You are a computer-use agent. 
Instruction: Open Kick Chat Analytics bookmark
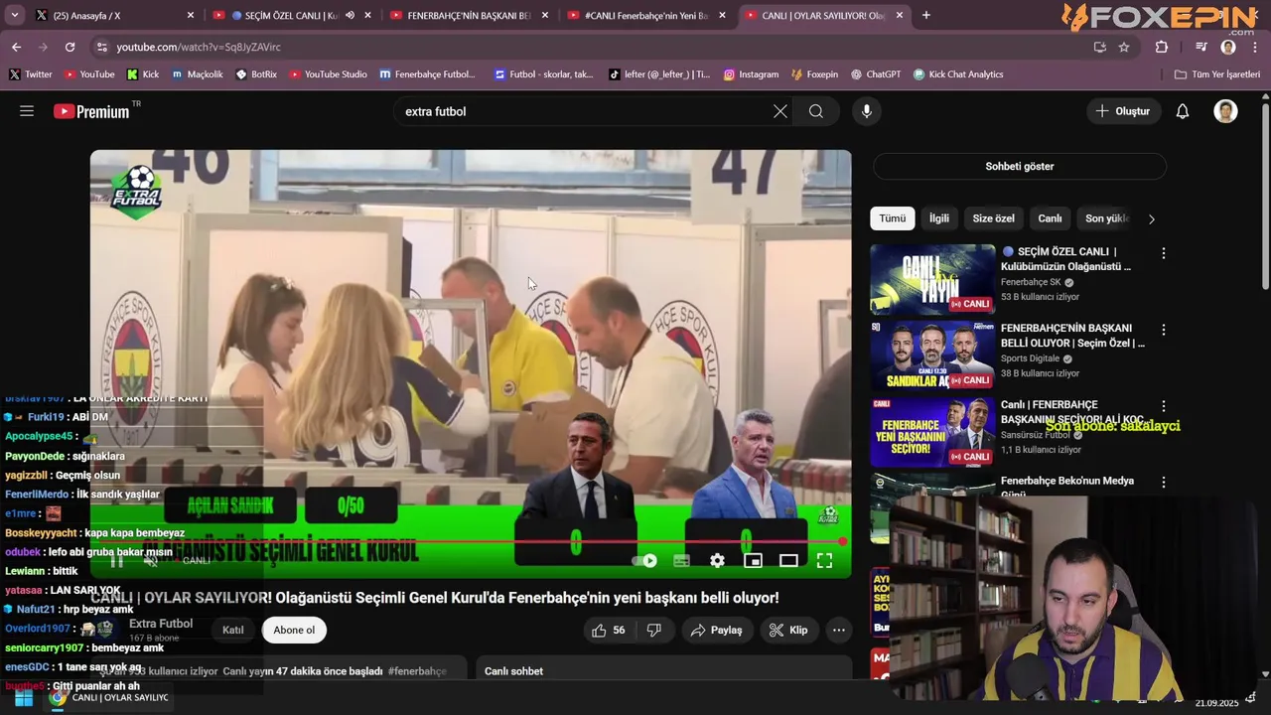pos(958,74)
